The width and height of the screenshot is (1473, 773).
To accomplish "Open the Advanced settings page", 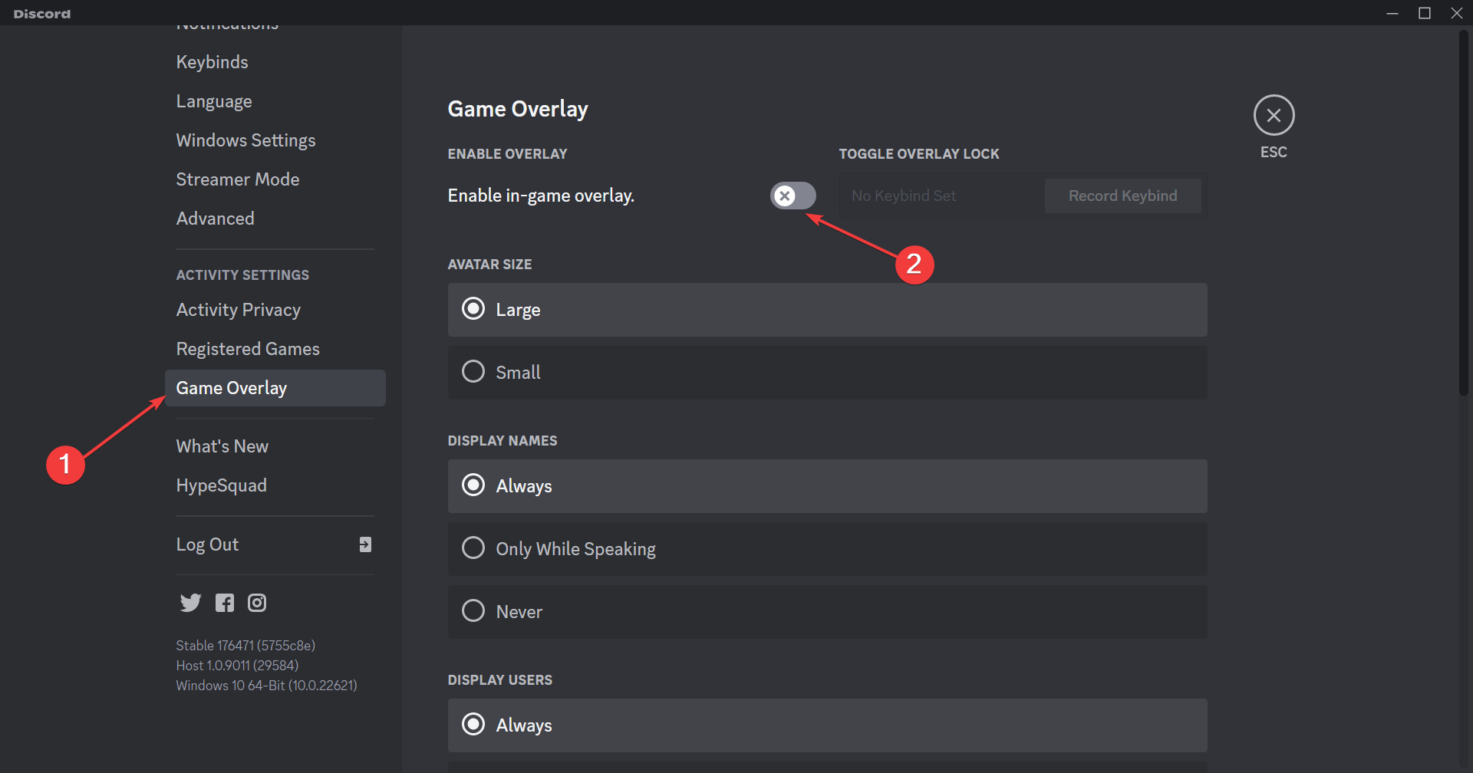I will coord(275,219).
